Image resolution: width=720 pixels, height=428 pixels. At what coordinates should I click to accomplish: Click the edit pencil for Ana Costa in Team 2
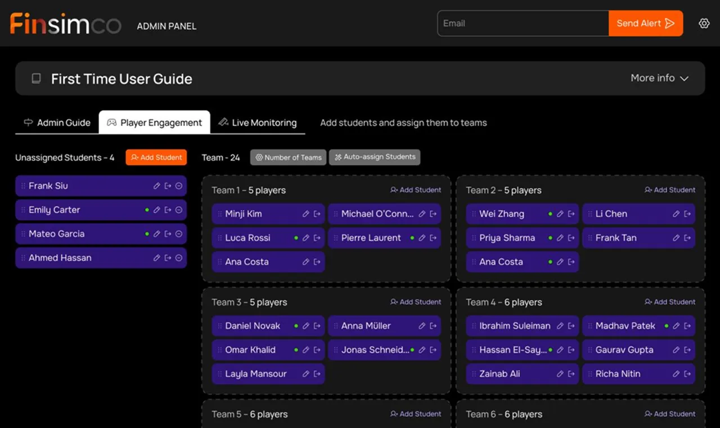click(560, 262)
